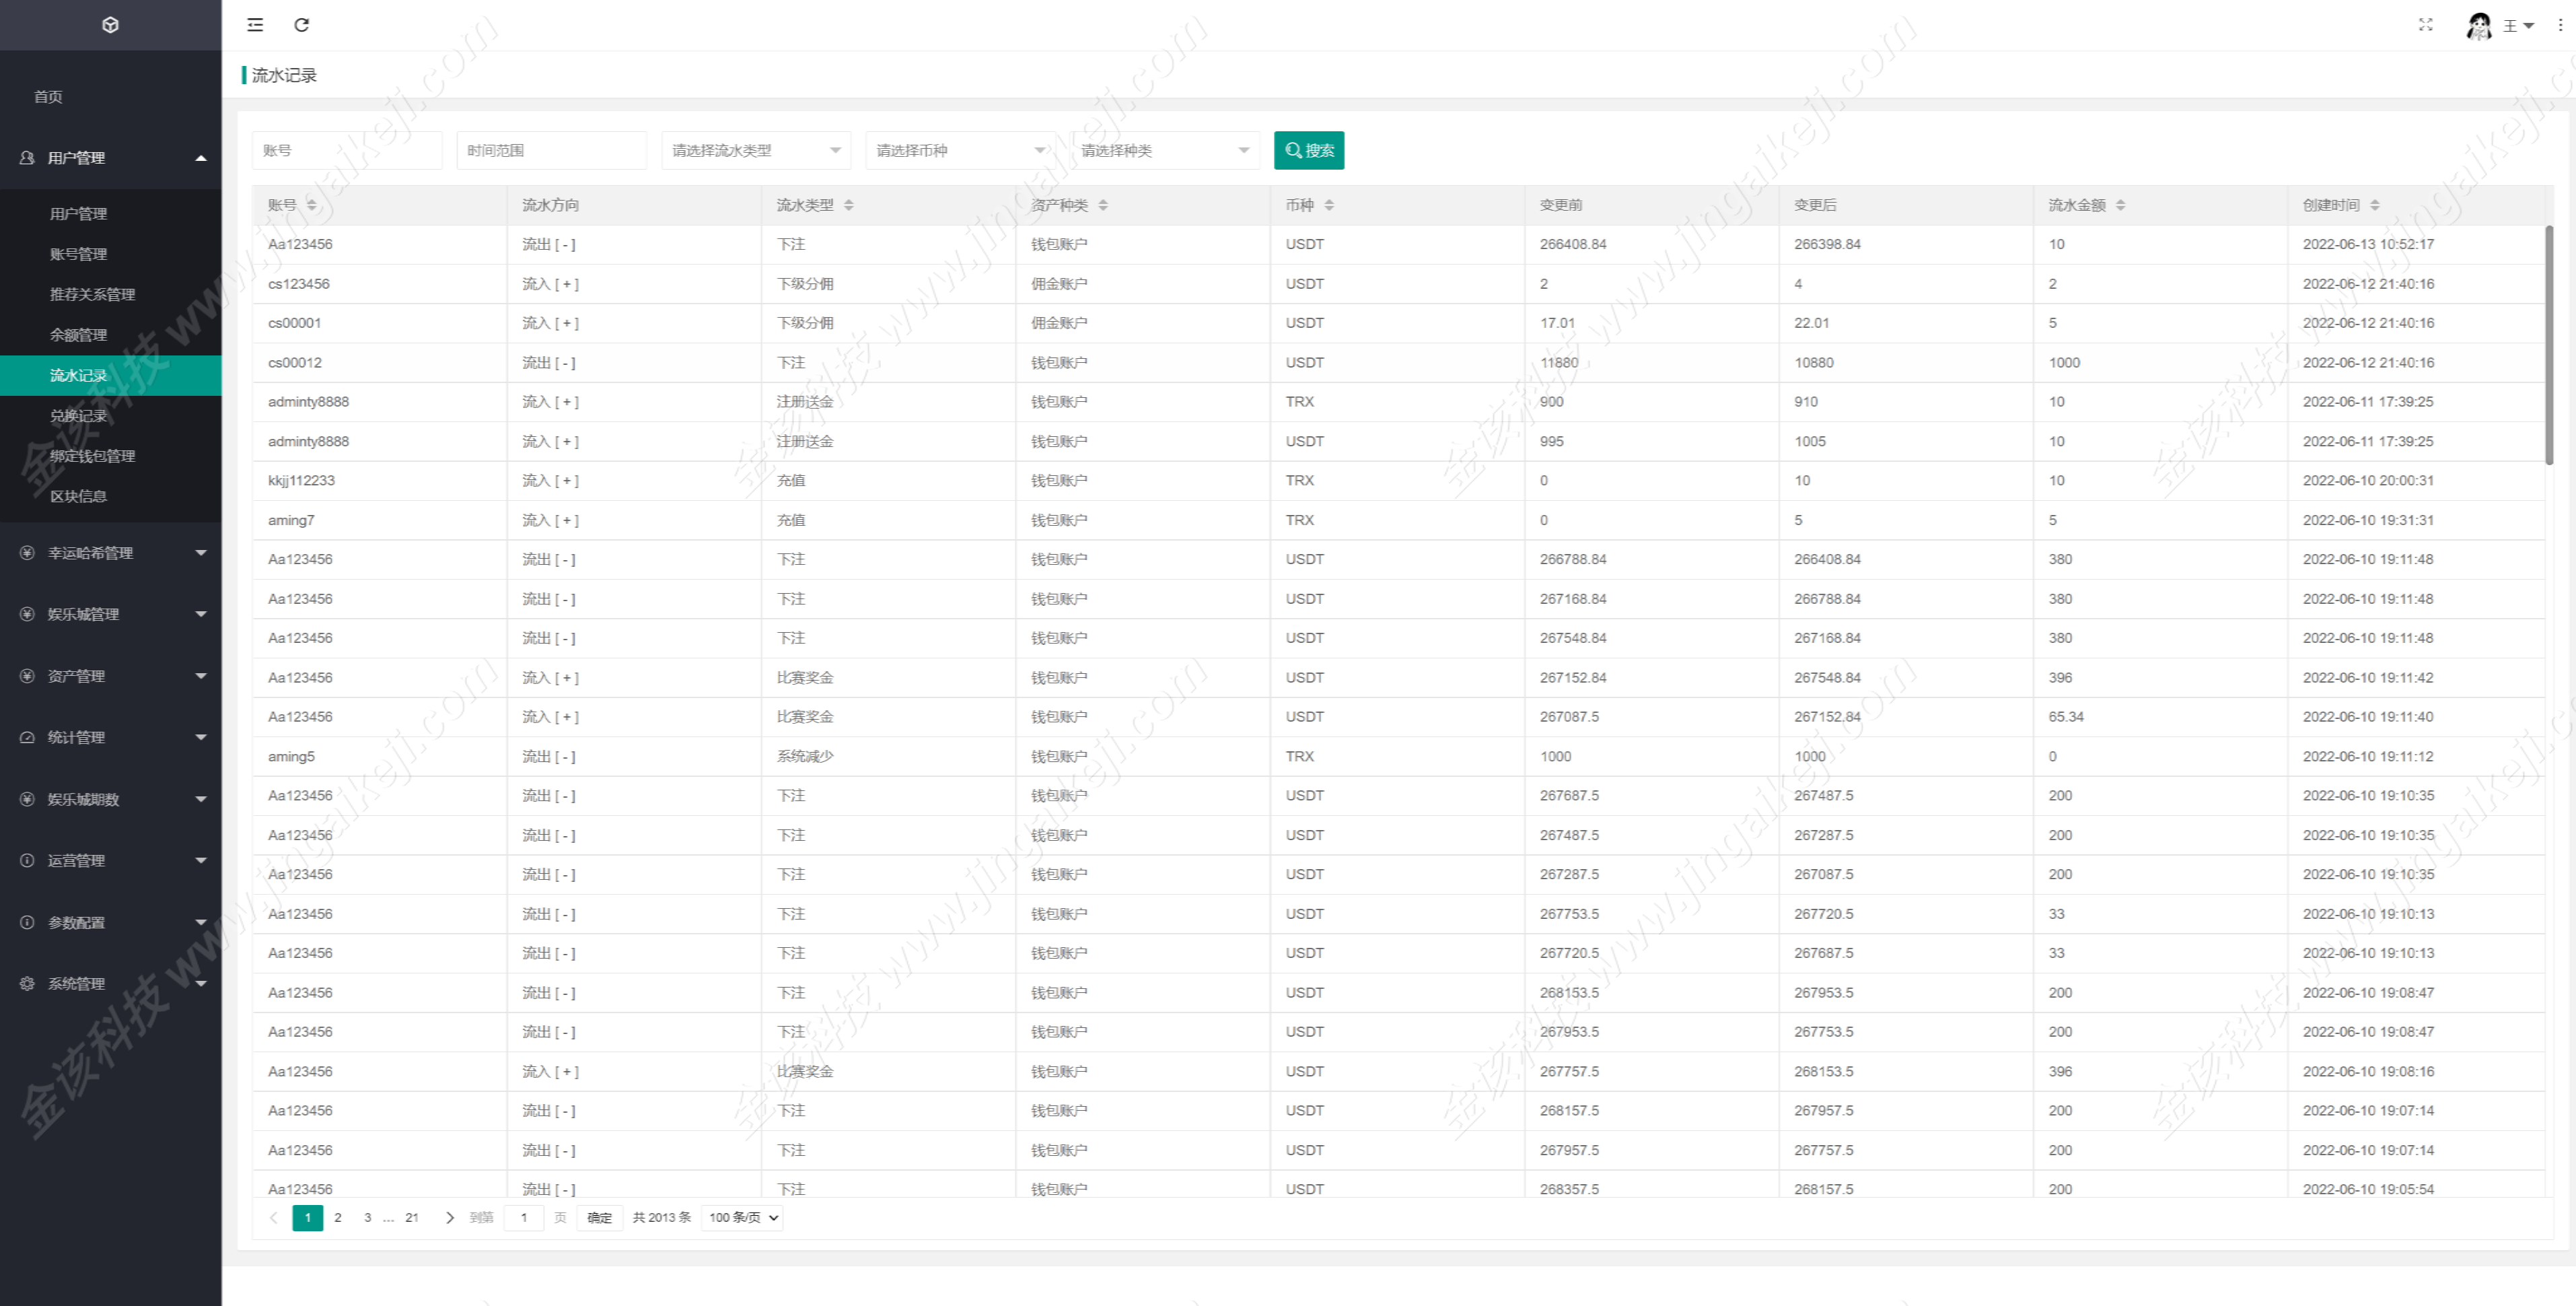Screen dimensions: 2576x1306
Task: Go to previous page with left chevron
Action: pos(274,1218)
